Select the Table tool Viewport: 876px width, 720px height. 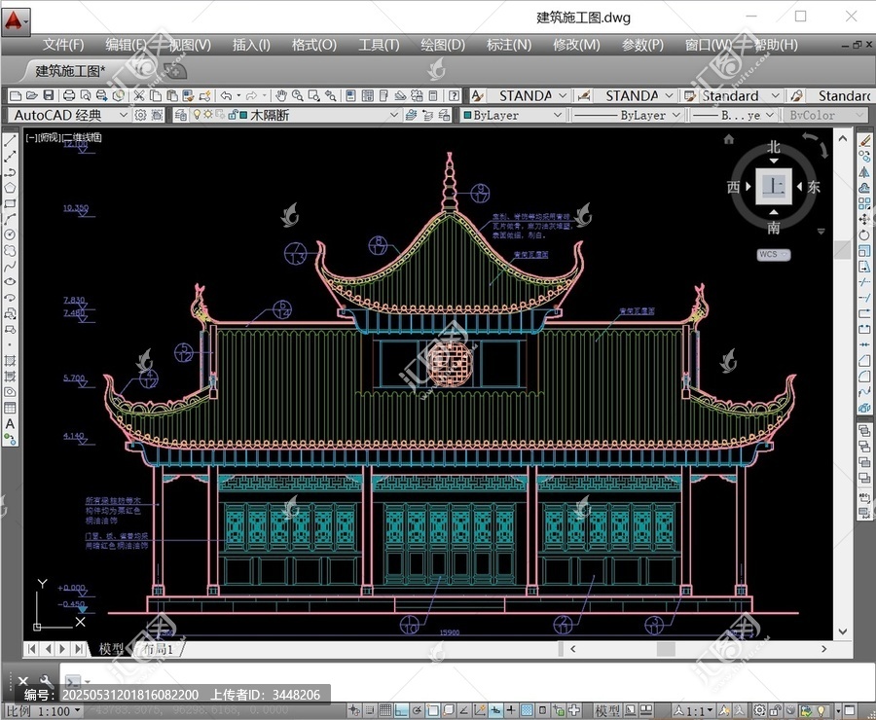[10, 408]
